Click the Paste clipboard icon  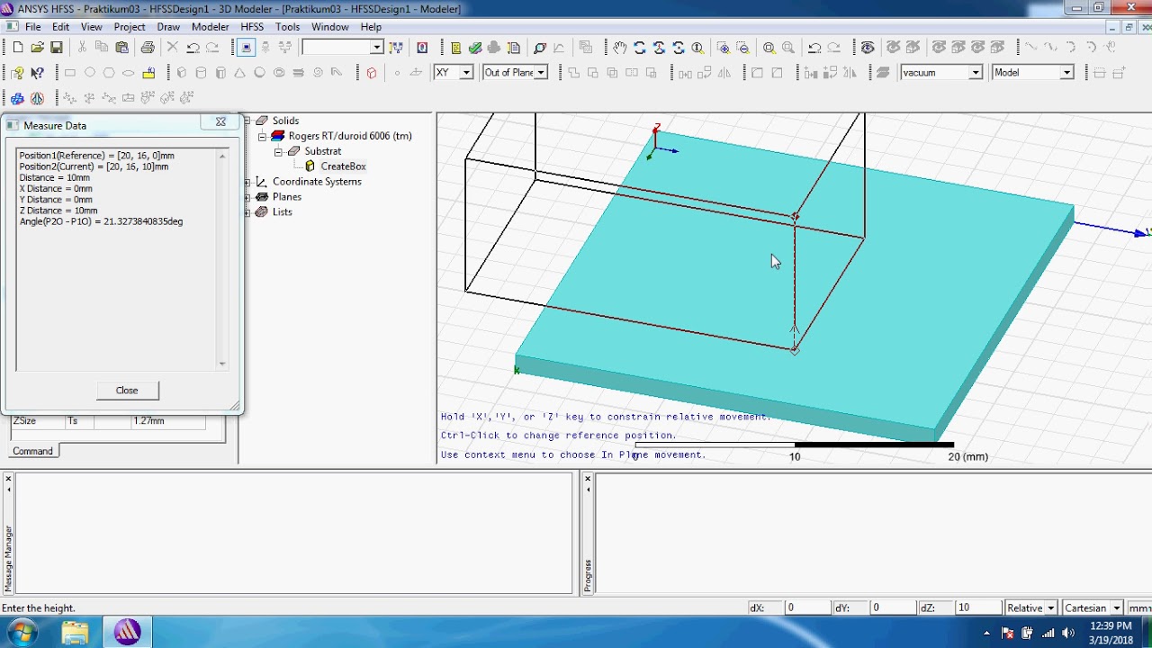tap(122, 48)
